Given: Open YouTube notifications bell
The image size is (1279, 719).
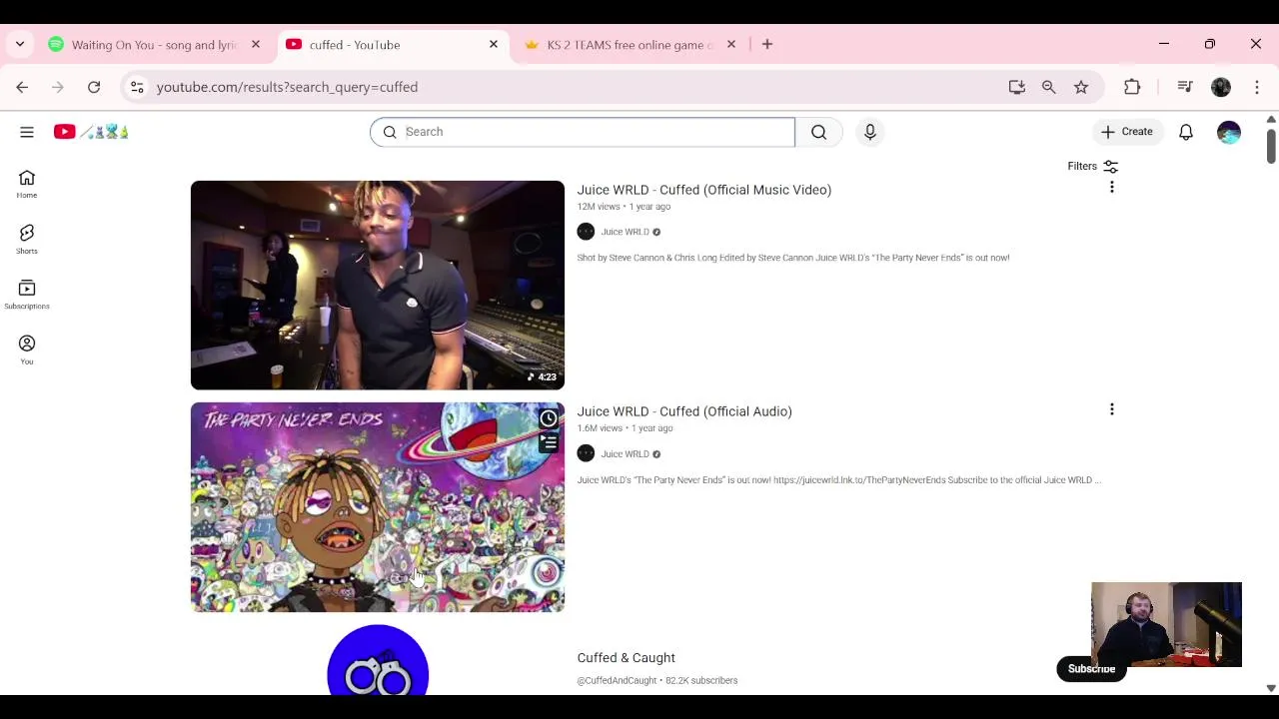Looking at the screenshot, I should [x=1186, y=132].
